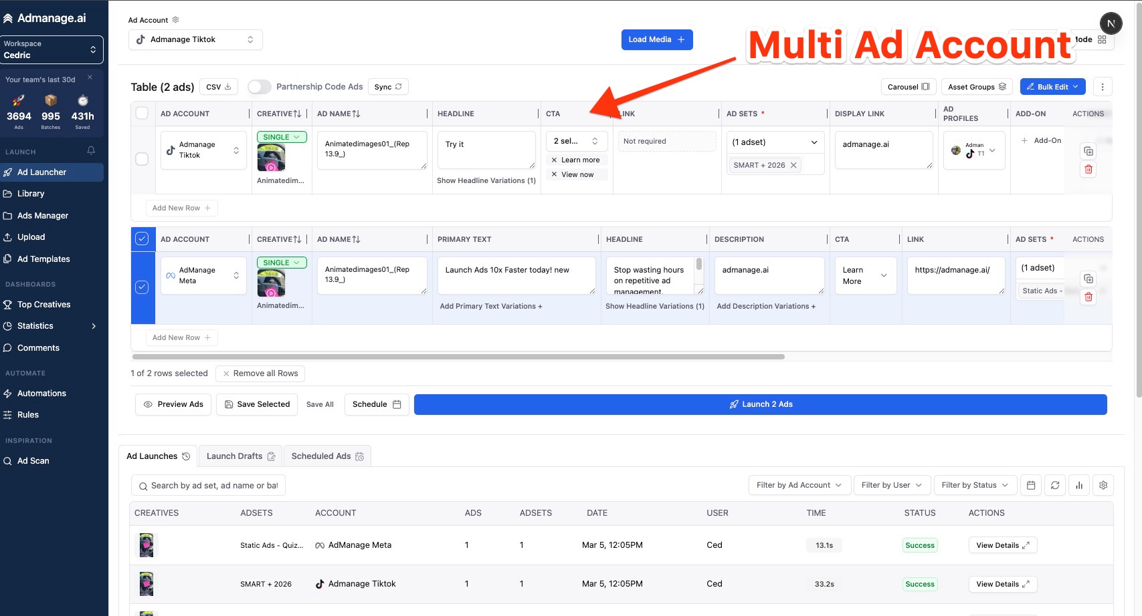Click the ad launches search field
The height and width of the screenshot is (616, 1142).
click(209, 486)
